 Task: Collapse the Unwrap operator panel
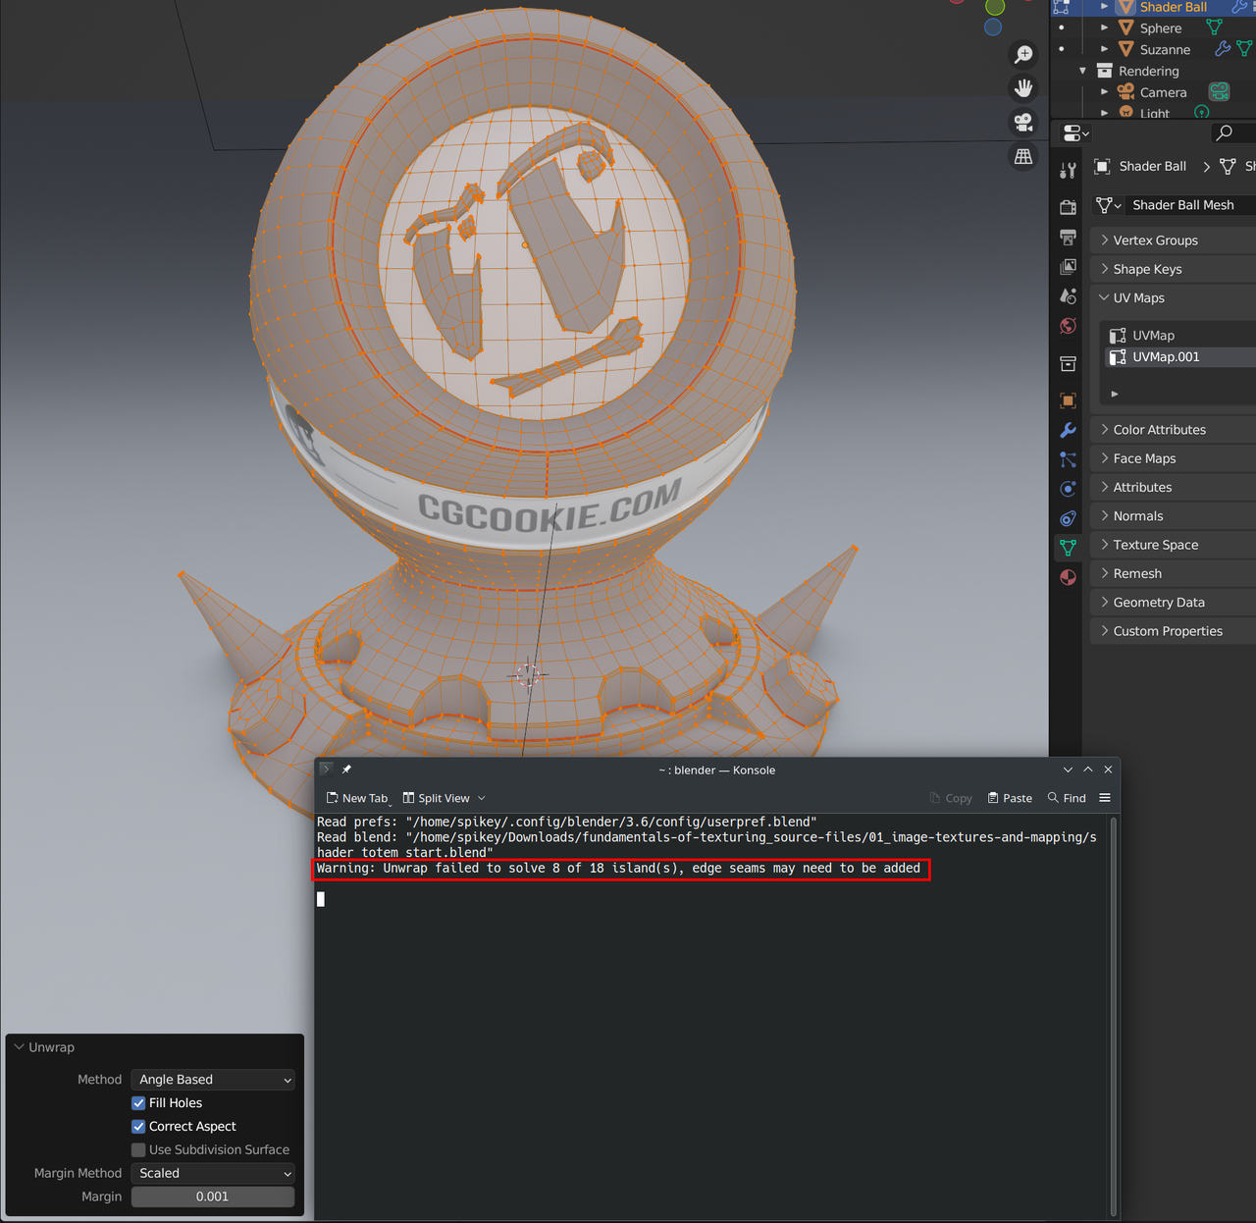(x=19, y=1047)
